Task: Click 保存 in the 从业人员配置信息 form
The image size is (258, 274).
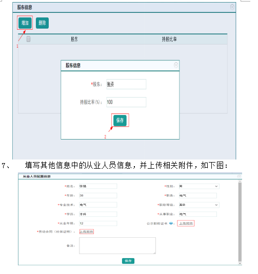Action: (x=128, y=261)
